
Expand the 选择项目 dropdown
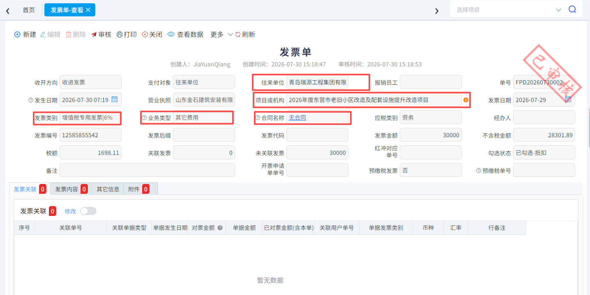pyautogui.click(x=558, y=10)
